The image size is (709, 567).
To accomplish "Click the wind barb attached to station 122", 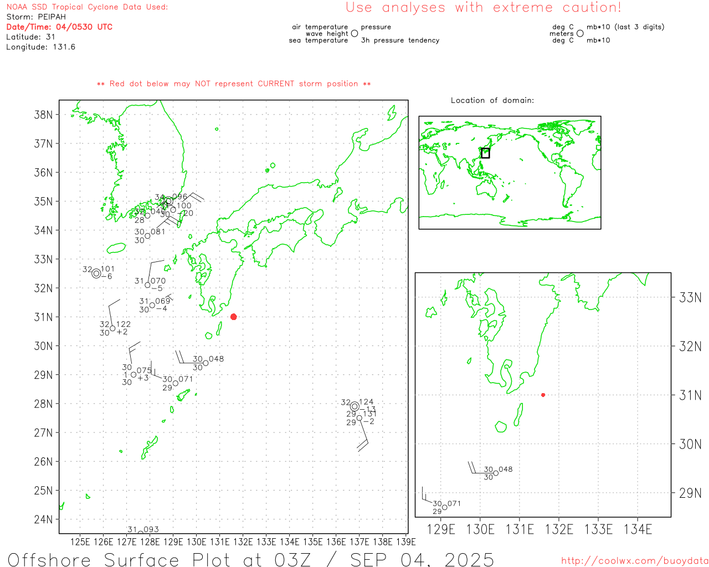I will pos(114,313).
